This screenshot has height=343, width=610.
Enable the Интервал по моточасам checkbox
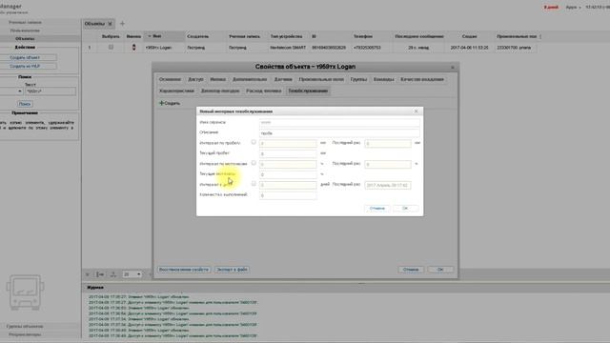[254, 163]
